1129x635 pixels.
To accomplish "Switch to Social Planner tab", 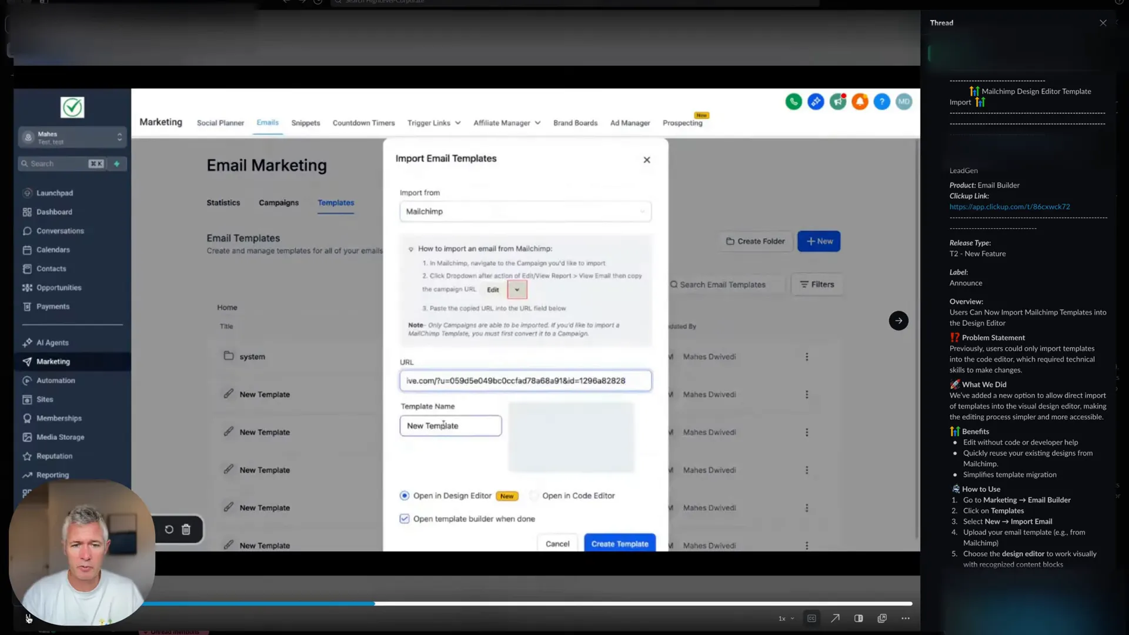I will [220, 123].
